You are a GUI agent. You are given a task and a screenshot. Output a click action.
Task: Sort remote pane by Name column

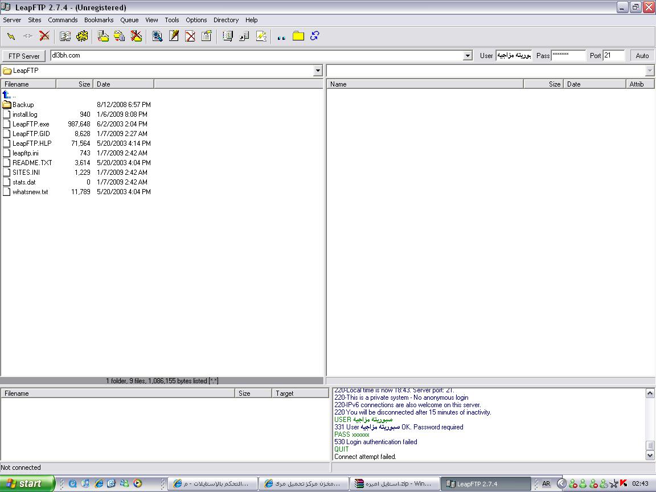[x=425, y=84]
